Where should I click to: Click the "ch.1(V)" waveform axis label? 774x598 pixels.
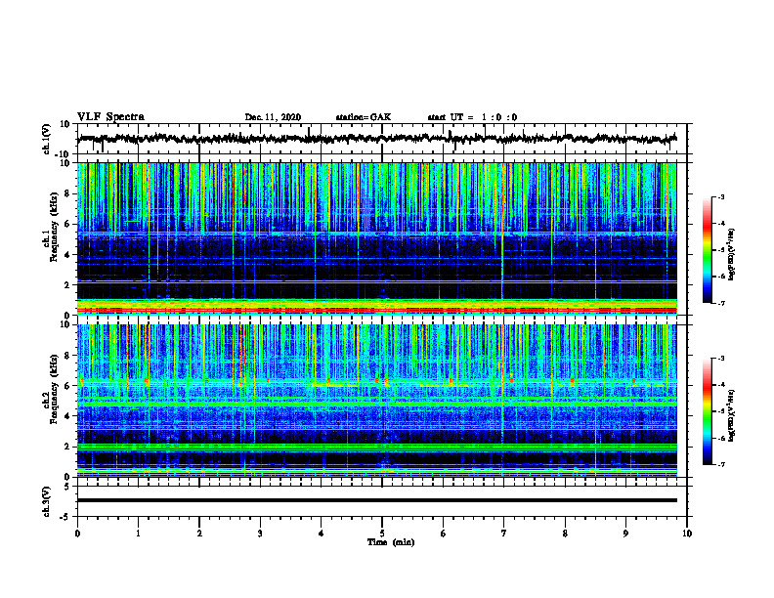coord(47,139)
